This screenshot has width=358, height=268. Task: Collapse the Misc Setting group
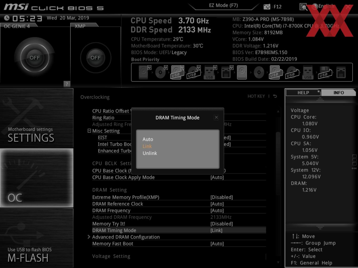[89, 131]
